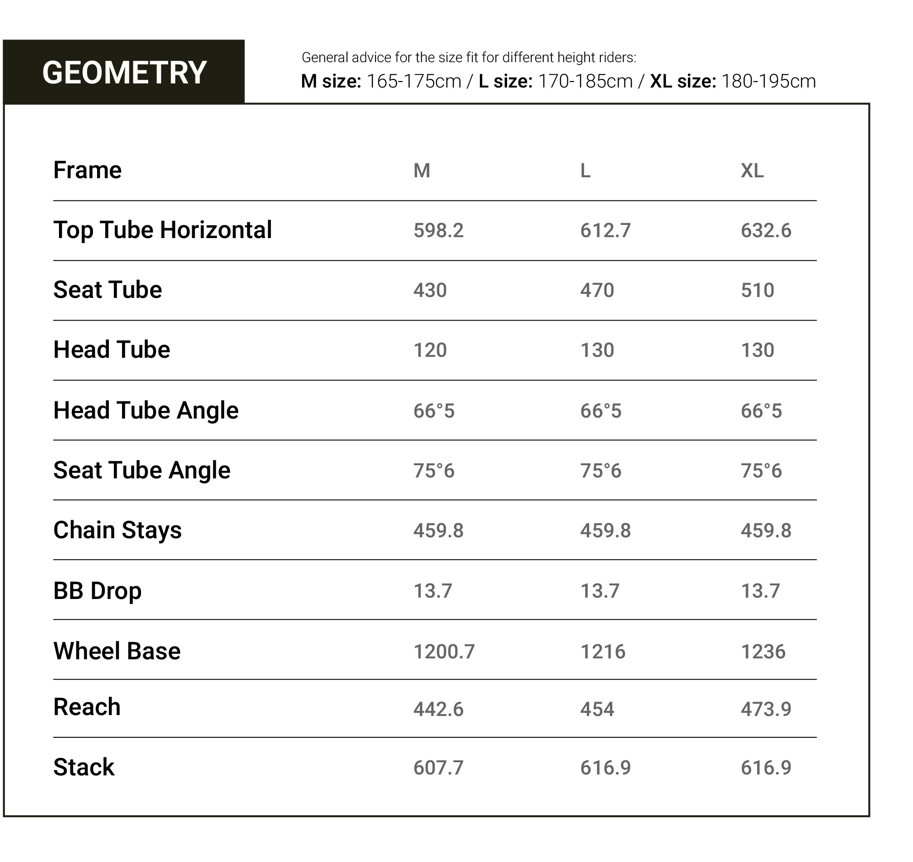Click the Wheel Base row label
The height and width of the screenshot is (862, 913).
[x=117, y=651]
